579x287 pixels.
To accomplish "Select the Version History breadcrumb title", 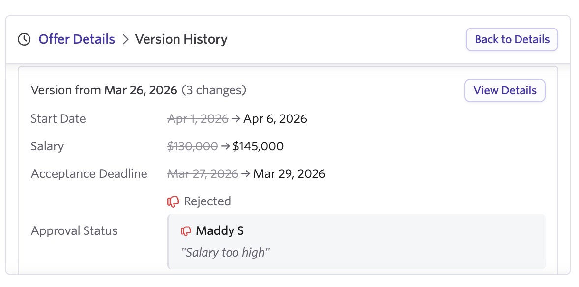I will pos(181,39).
